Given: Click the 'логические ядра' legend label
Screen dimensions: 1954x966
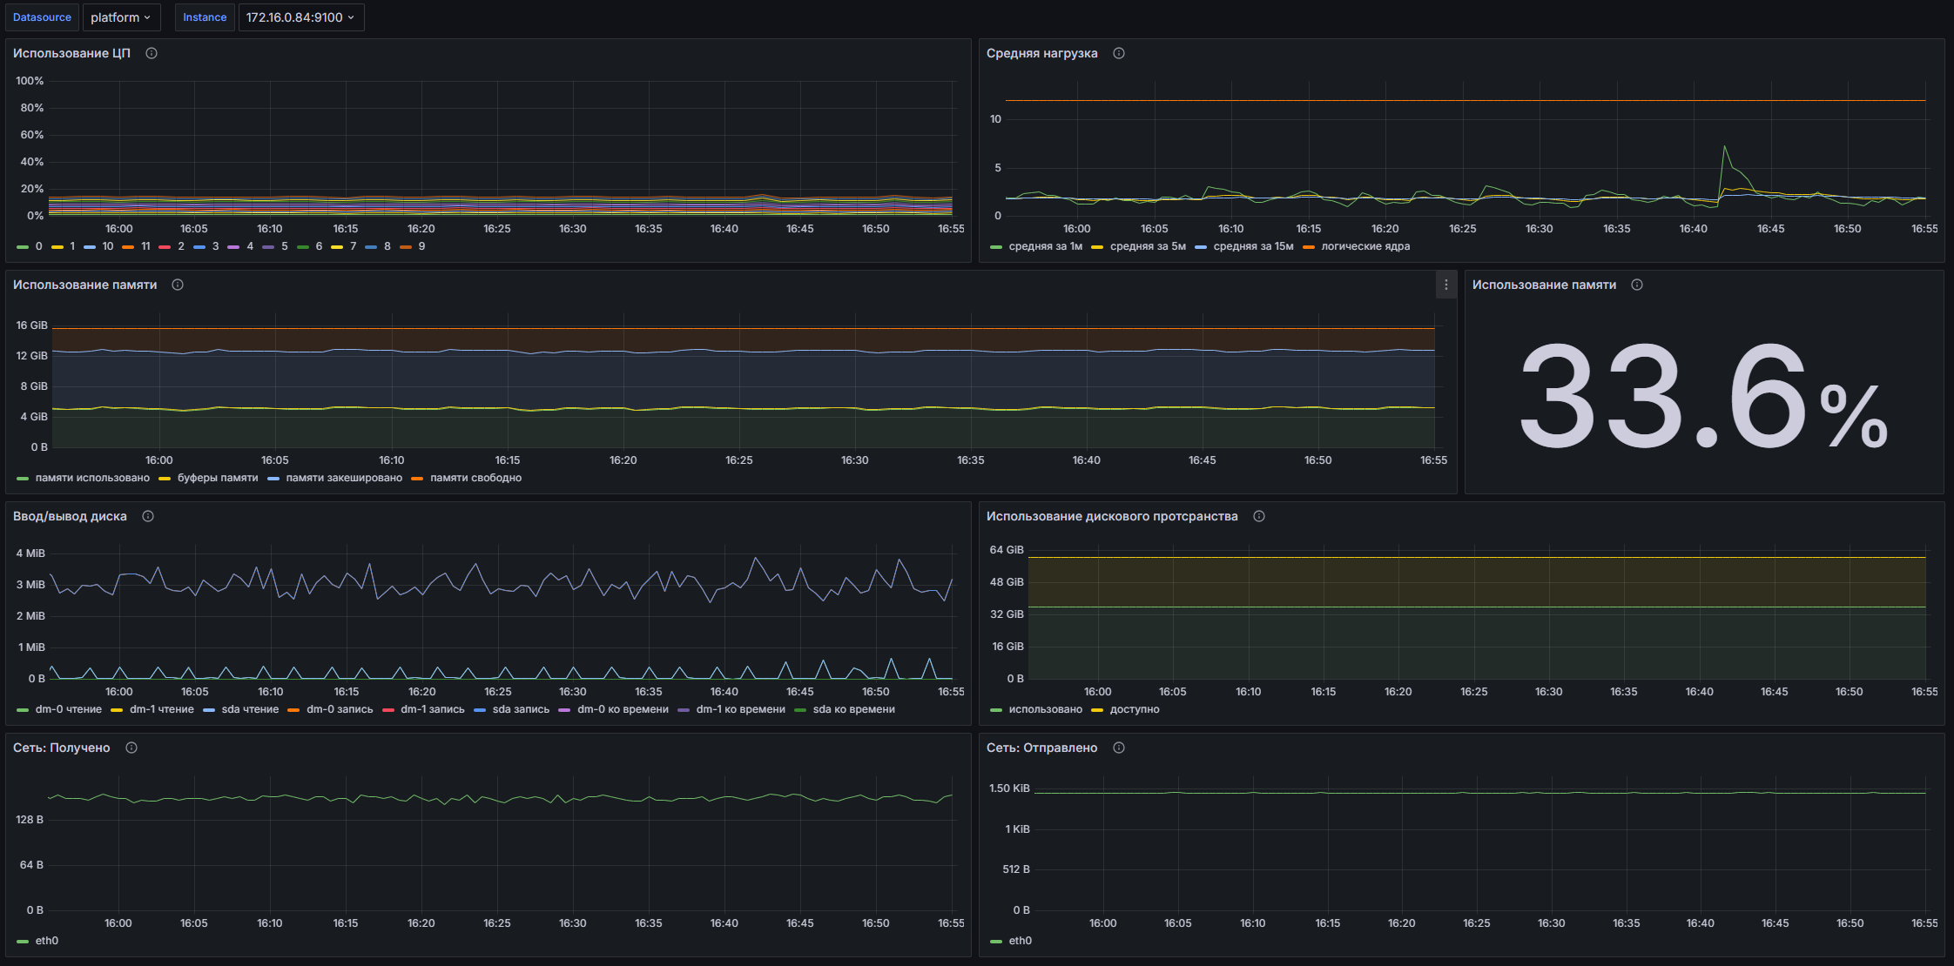Looking at the screenshot, I should (1364, 246).
